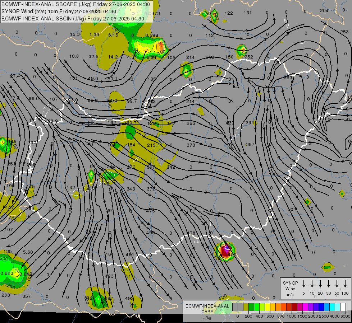Click the 0.599 value on the map
Screen dimensions: 352x323
click(x=151, y=35)
